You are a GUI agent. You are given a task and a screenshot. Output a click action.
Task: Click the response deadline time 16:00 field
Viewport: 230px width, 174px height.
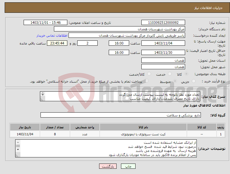pyautogui.click(x=119, y=43)
